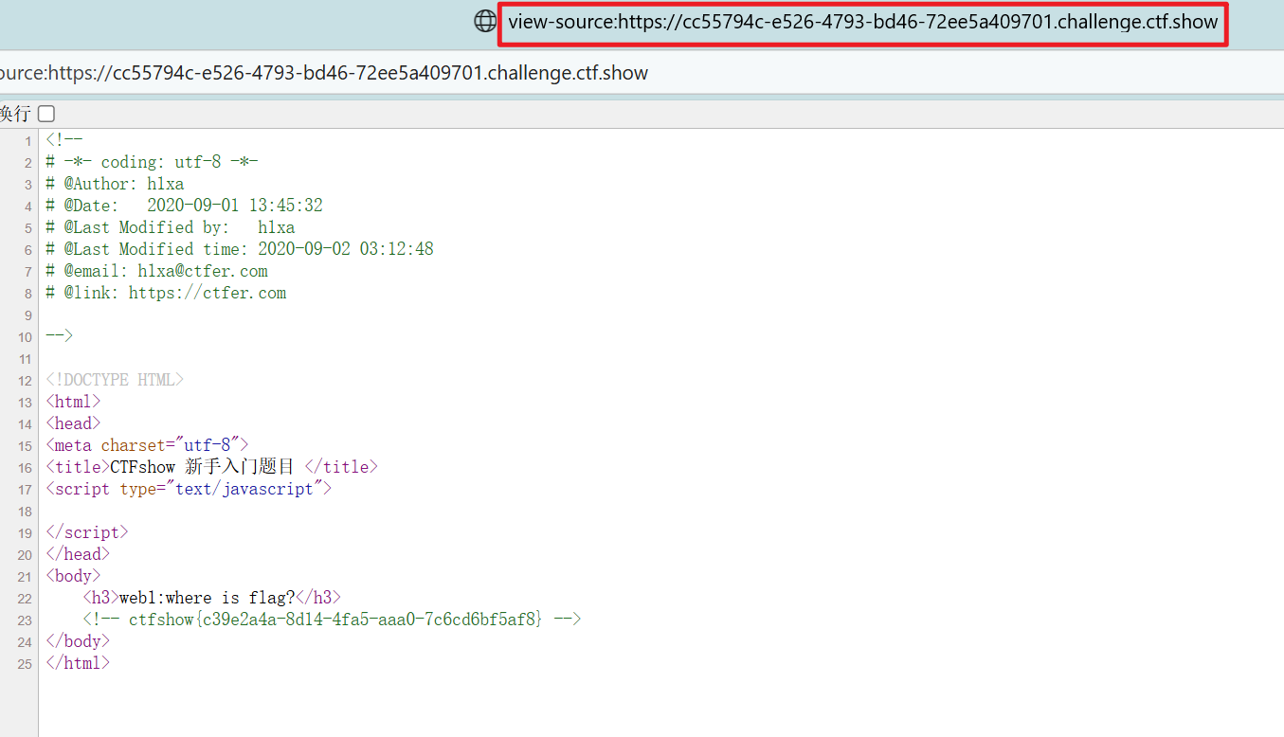Click the comment closing "-->" on line 10
This screenshot has height=737, width=1284.
pyautogui.click(x=60, y=336)
